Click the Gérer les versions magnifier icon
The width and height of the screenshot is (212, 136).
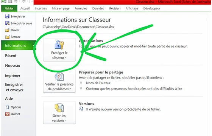[x=59, y=108]
